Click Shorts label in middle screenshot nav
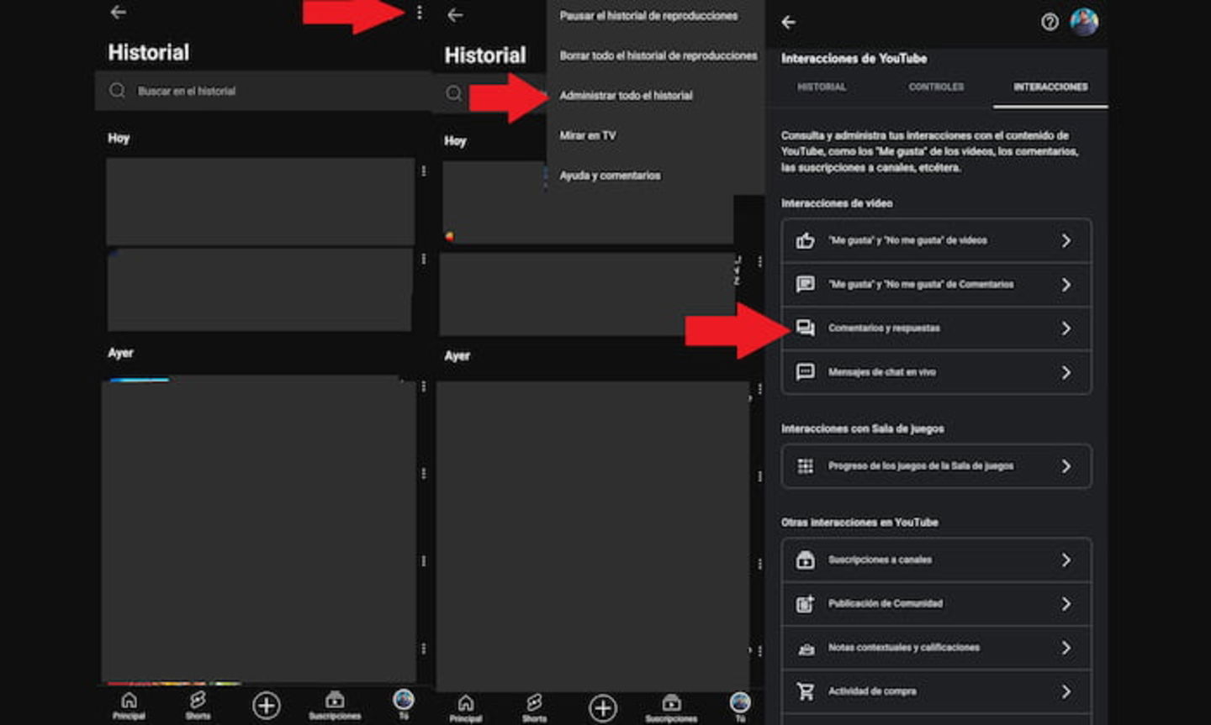The image size is (1211, 725). point(534,719)
